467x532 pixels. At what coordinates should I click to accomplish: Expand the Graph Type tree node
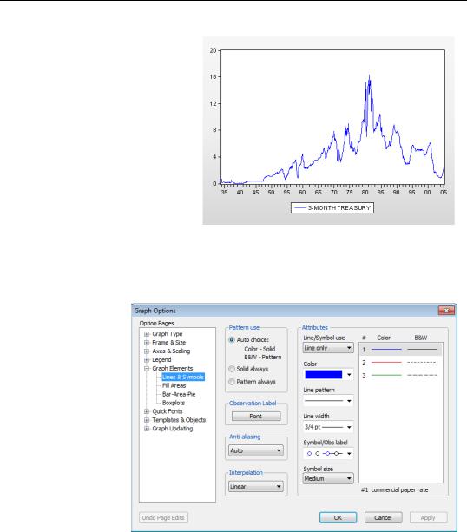point(147,334)
